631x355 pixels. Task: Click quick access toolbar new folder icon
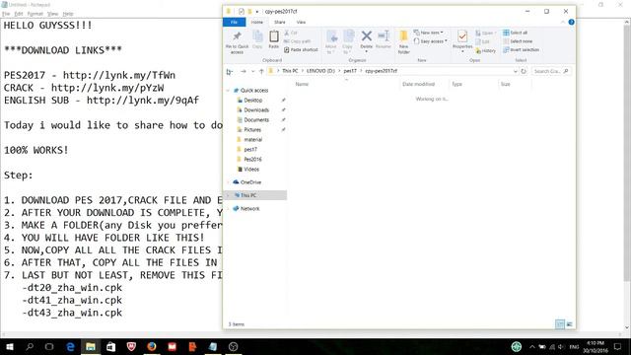(249, 11)
